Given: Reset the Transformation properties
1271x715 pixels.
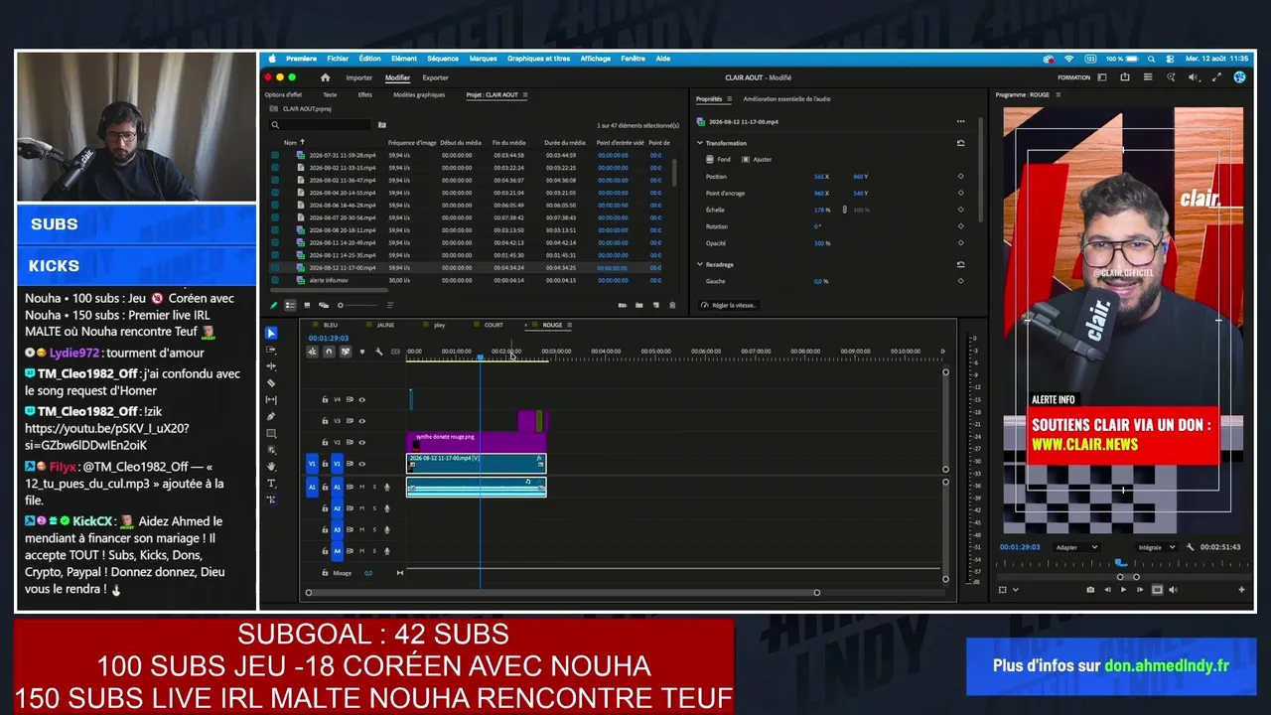Looking at the screenshot, I should pos(960,143).
